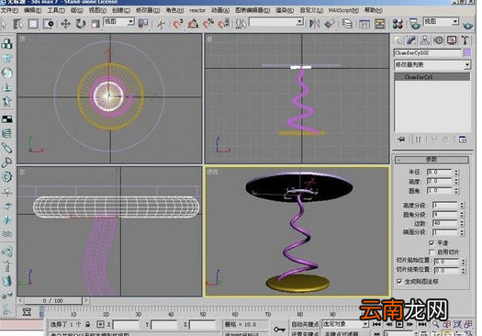Viewport: 482px width, 336px height.
Task: Activate Select and Rotate tool
Action: coord(81,24)
